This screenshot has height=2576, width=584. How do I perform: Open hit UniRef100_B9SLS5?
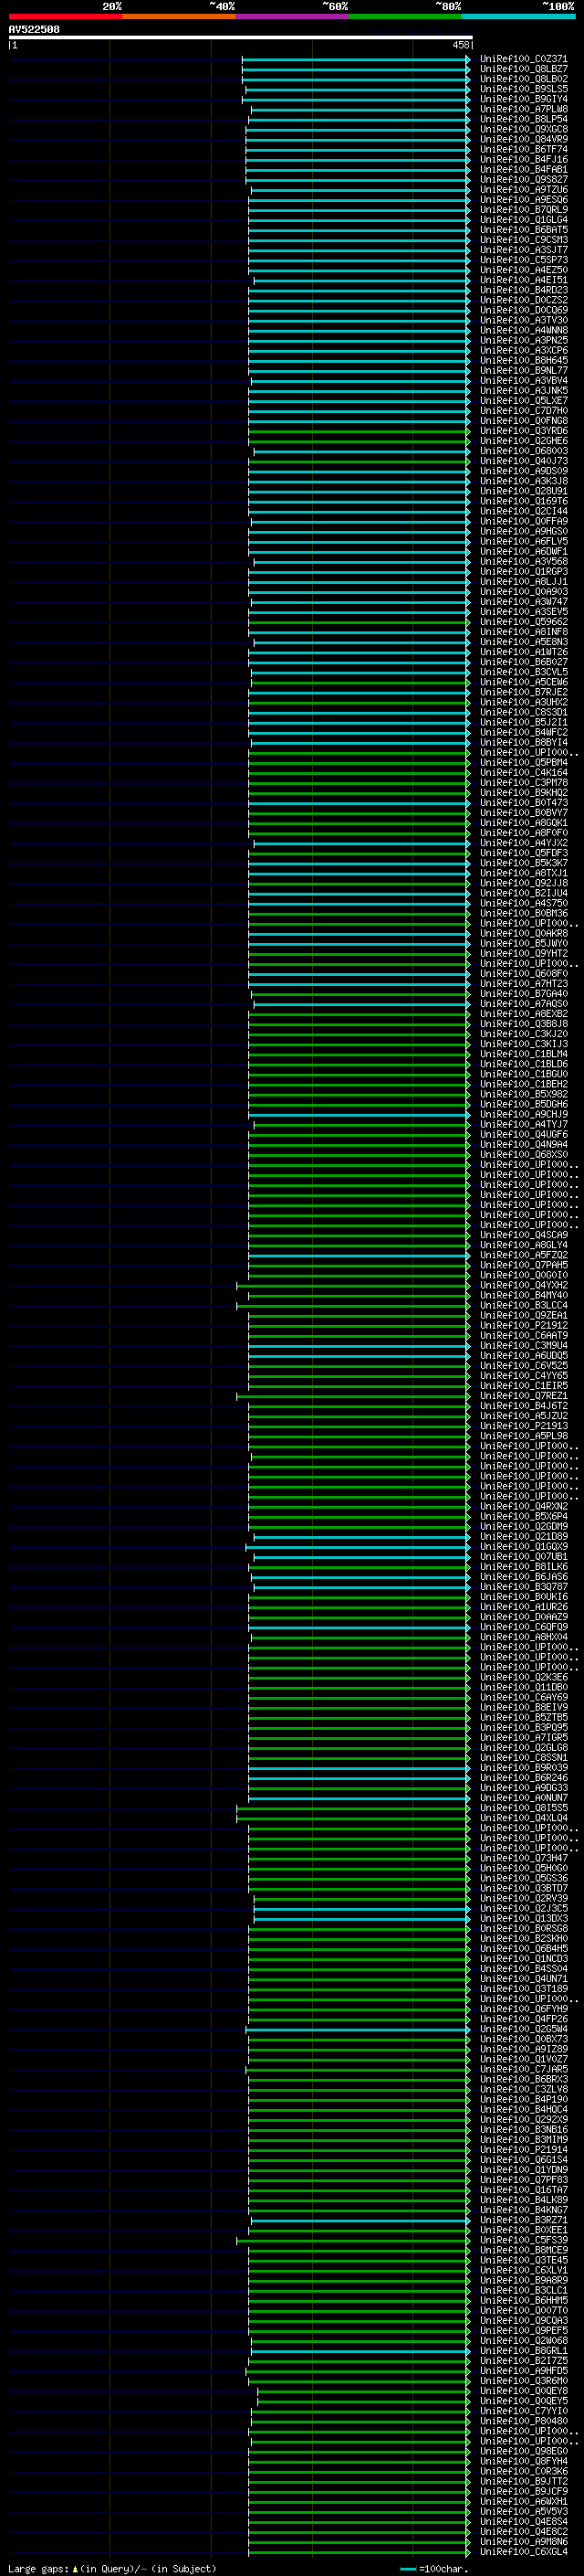(x=523, y=89)
